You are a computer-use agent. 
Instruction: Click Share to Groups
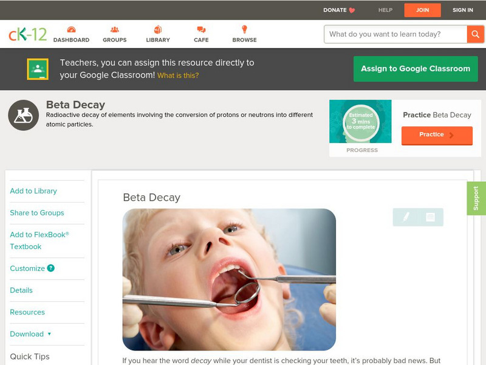pos(37,212)
